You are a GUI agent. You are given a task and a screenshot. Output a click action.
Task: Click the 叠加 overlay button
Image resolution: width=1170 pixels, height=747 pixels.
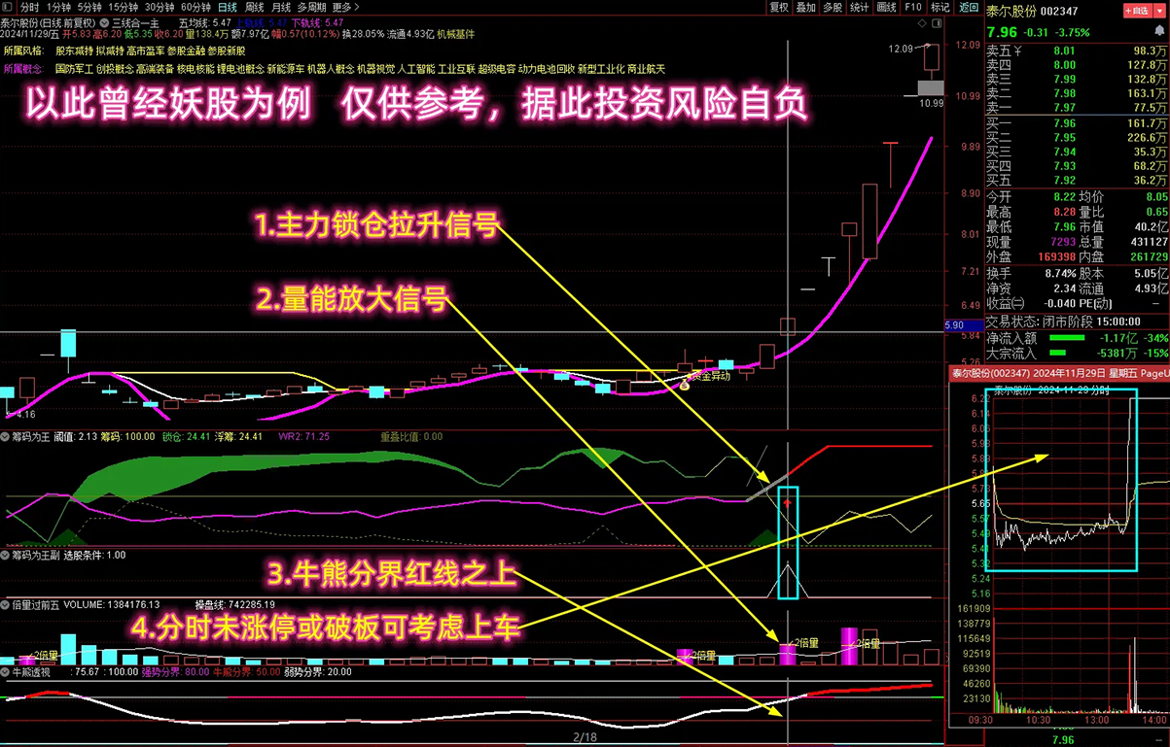pos(805,7)
